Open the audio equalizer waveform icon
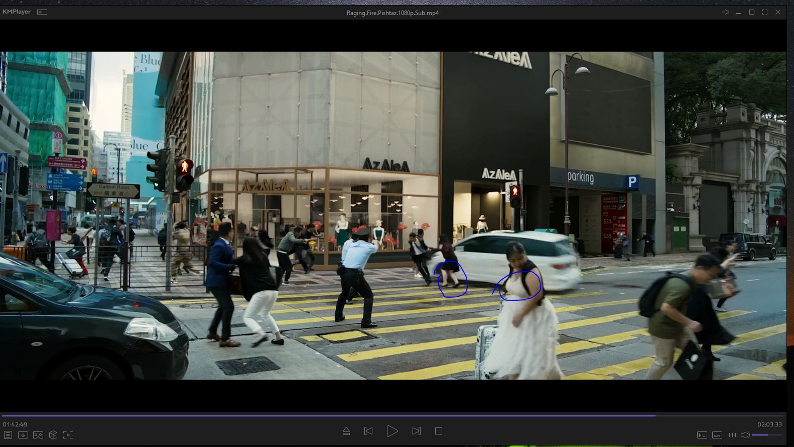The image size is (794, 447). tap(732, 435)
